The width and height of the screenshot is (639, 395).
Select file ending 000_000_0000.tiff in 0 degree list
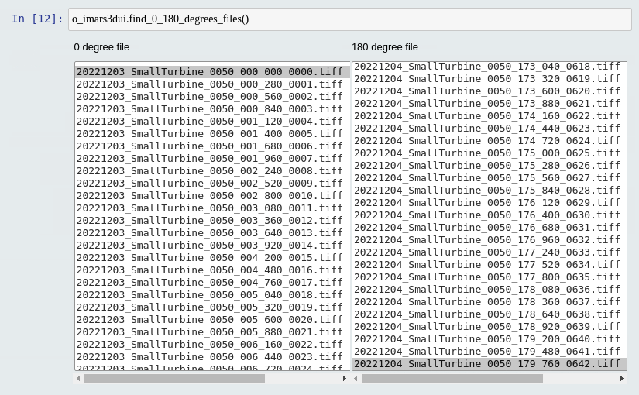[209, 71]
